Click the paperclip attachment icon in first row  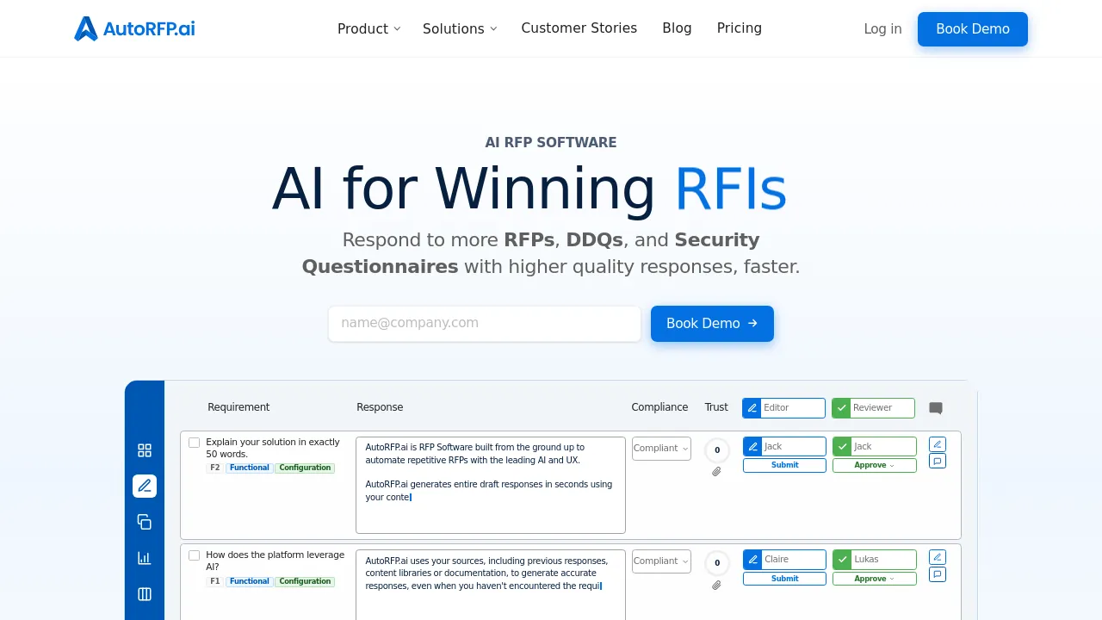click(716, 472)
